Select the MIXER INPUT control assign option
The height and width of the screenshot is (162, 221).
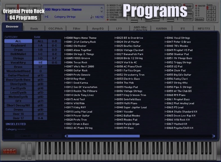pos(114,10)
